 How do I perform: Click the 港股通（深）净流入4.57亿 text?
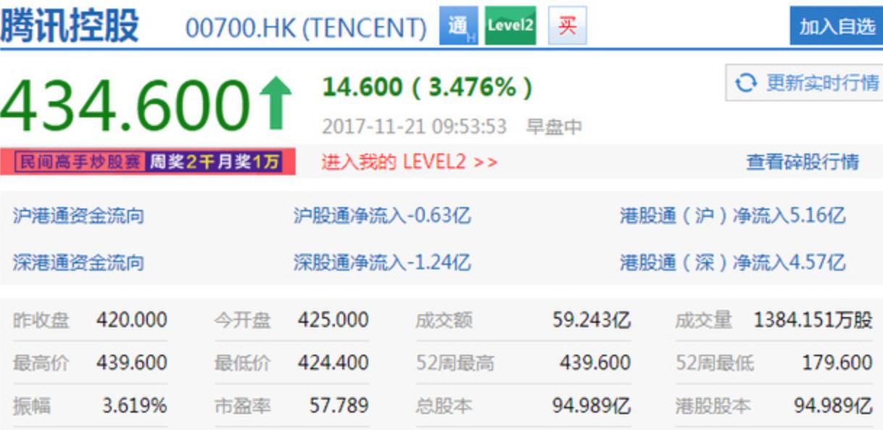[732, 262]
